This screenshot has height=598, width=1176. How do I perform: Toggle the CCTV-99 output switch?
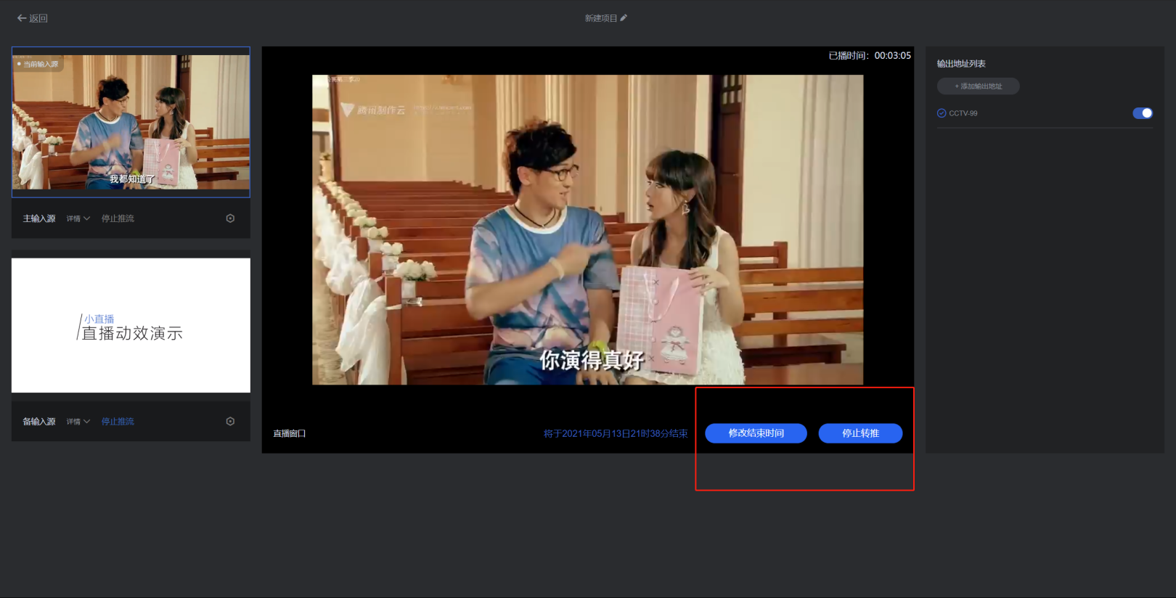click(x=1143, y=113)
